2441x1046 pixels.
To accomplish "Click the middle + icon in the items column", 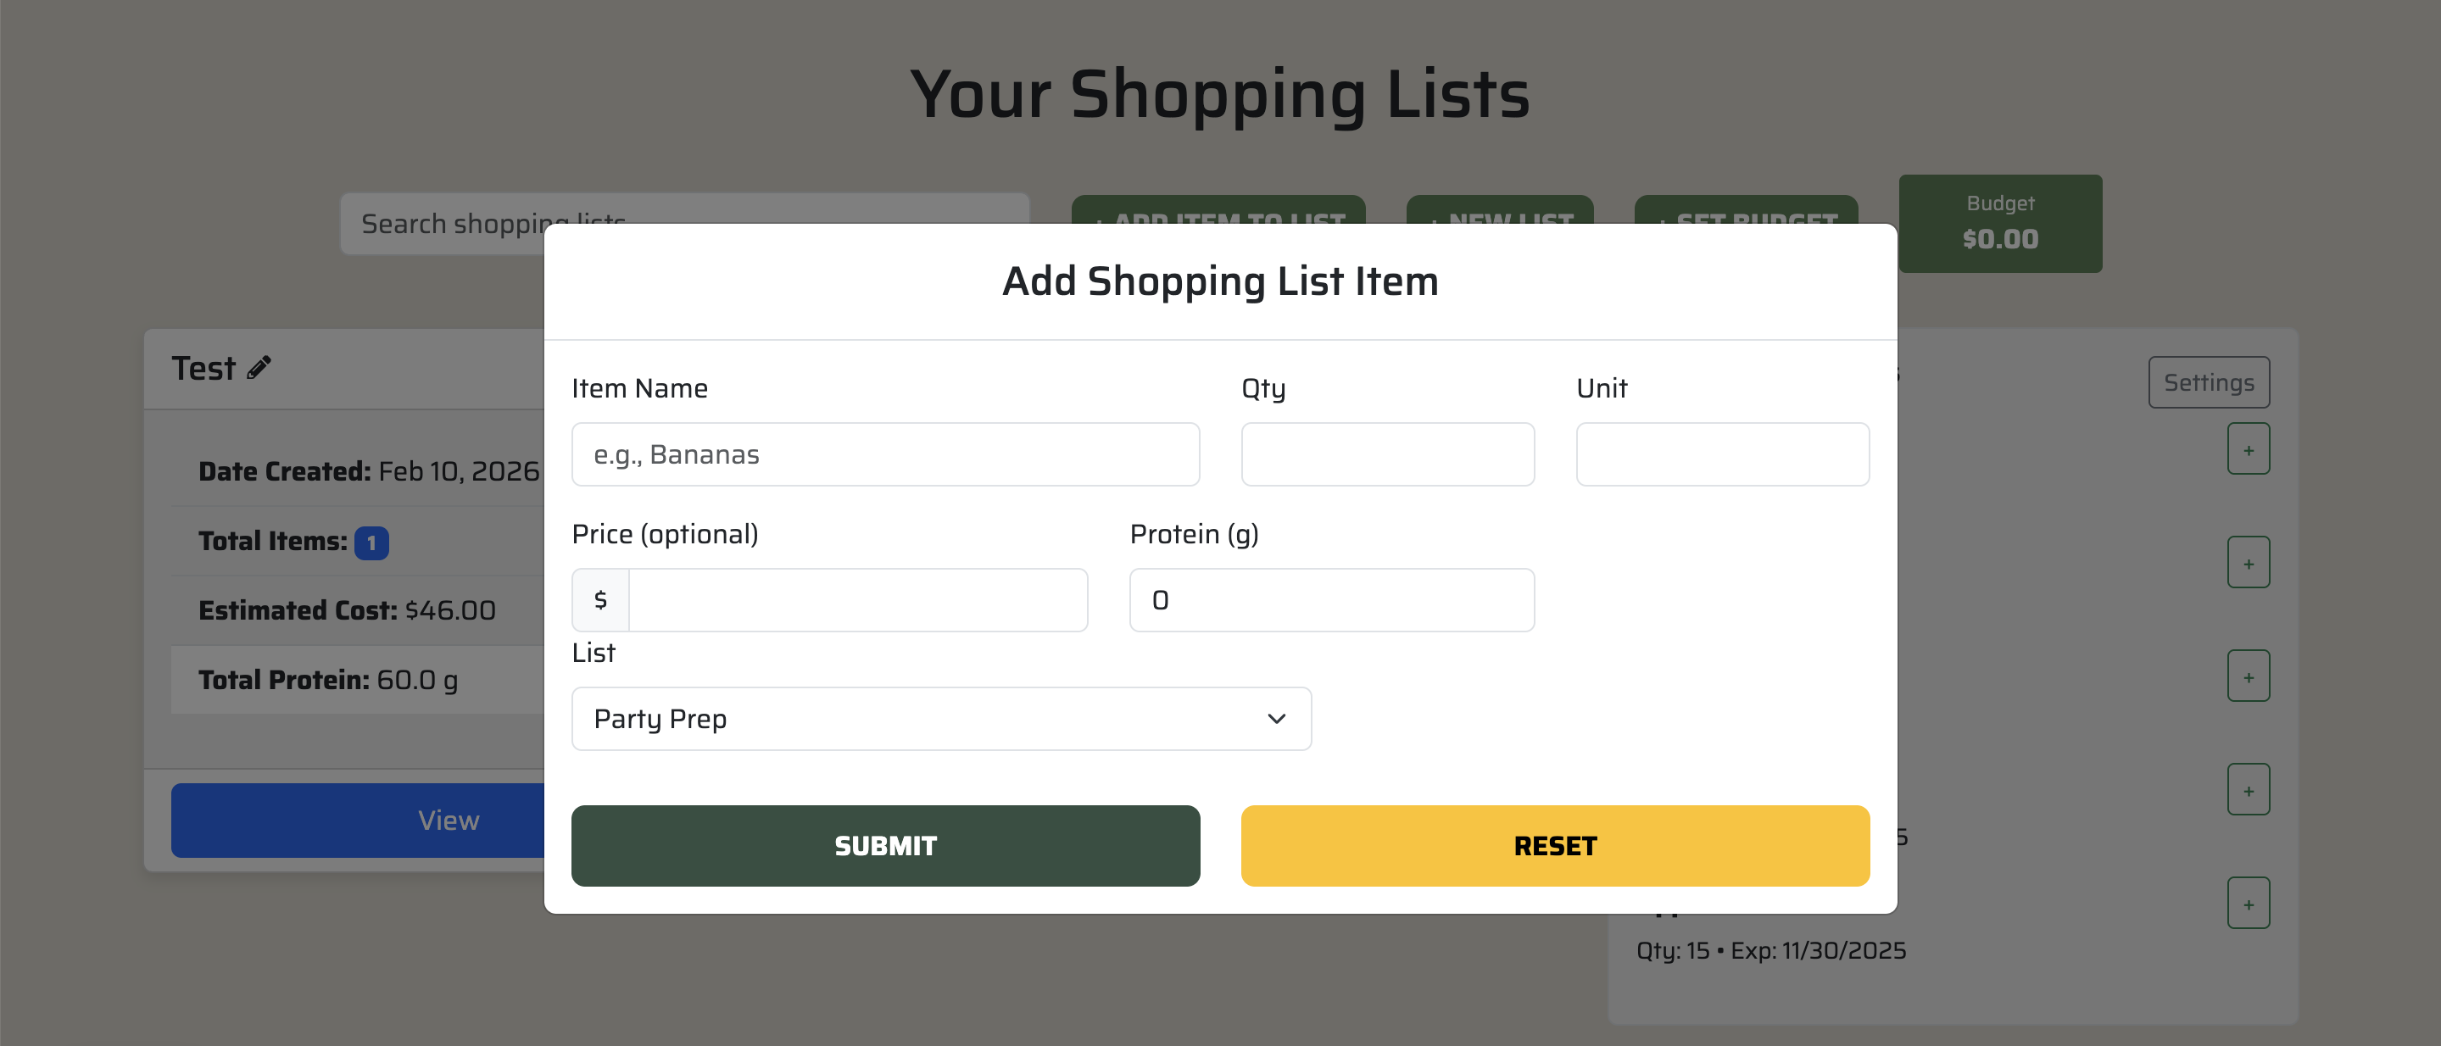I will click(x=2249, y=675).
